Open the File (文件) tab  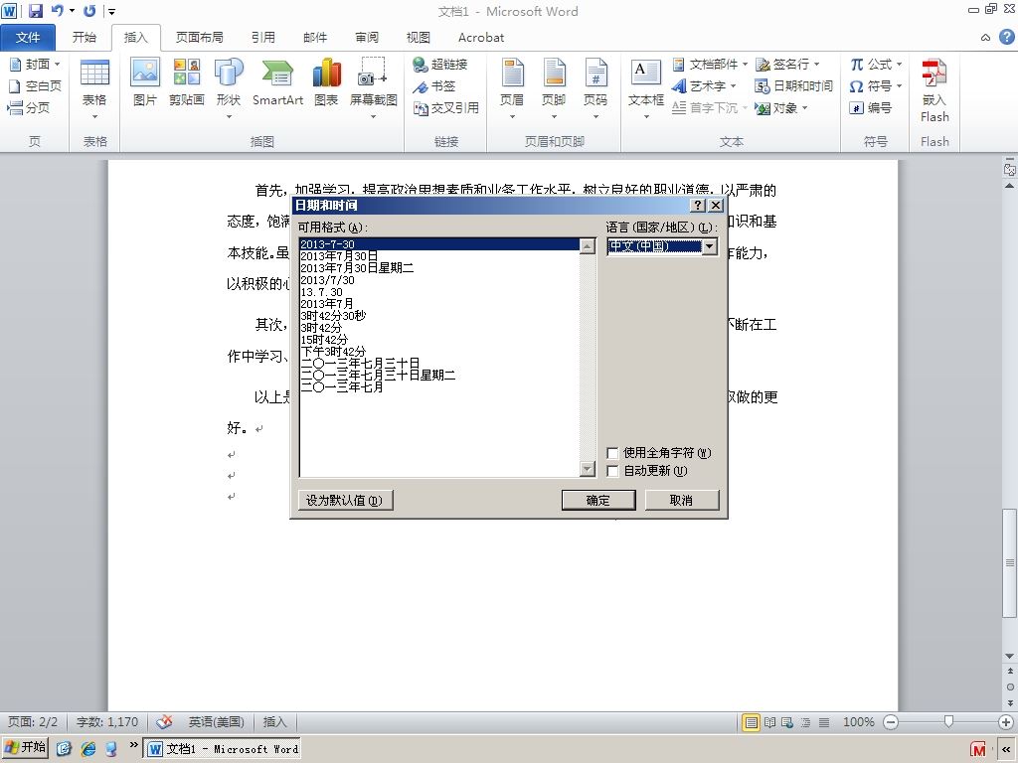(x=28, y=38)
